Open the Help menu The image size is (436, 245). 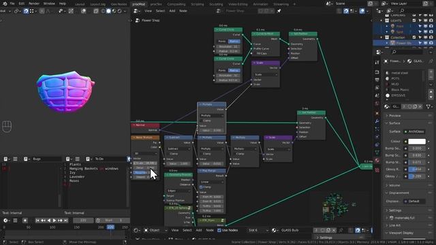pyautogui.click(x=63, y=3)
